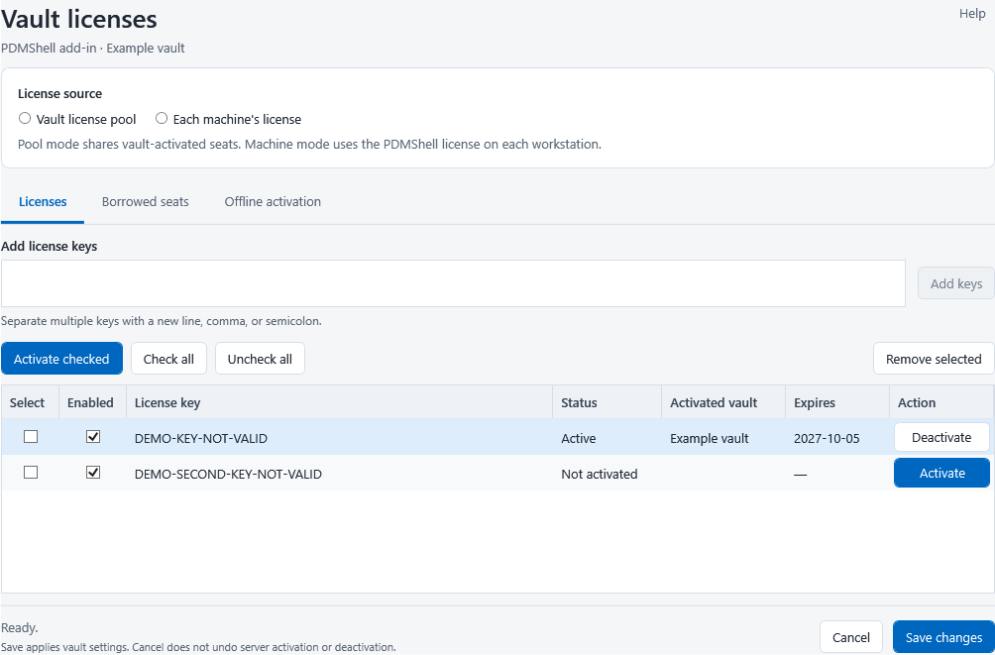995x655 pixels.
Task: Tick Select checkbox for DEMO-SECOND-KEY-NOT-VALID row
Action: [31, 473]
